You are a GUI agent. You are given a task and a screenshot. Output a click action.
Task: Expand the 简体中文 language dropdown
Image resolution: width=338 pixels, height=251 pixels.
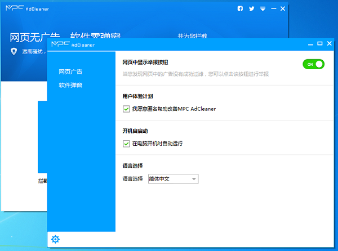click(173, 179)
